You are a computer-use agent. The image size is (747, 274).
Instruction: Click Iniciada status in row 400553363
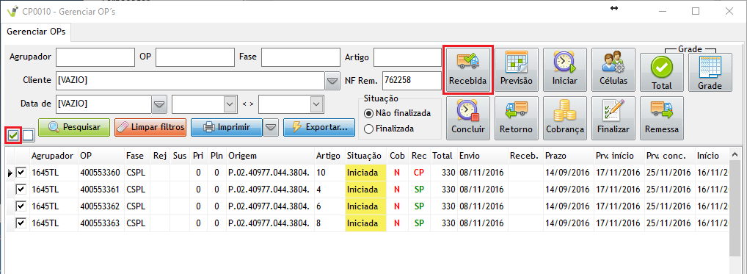point(365,223)
